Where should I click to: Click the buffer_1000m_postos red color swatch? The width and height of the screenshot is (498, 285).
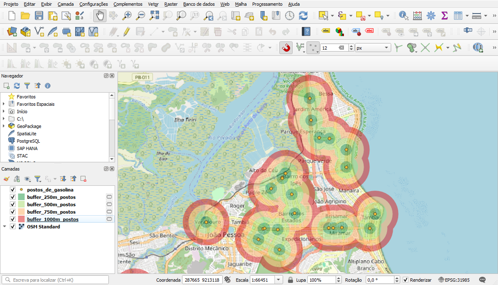22,219
